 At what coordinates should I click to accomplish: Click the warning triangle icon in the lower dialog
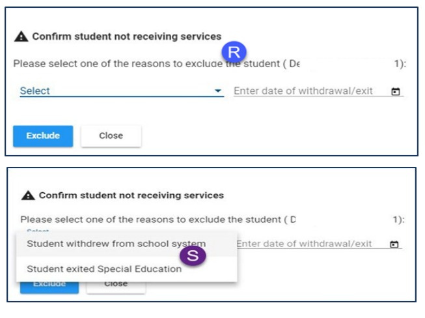click(28, 195)
